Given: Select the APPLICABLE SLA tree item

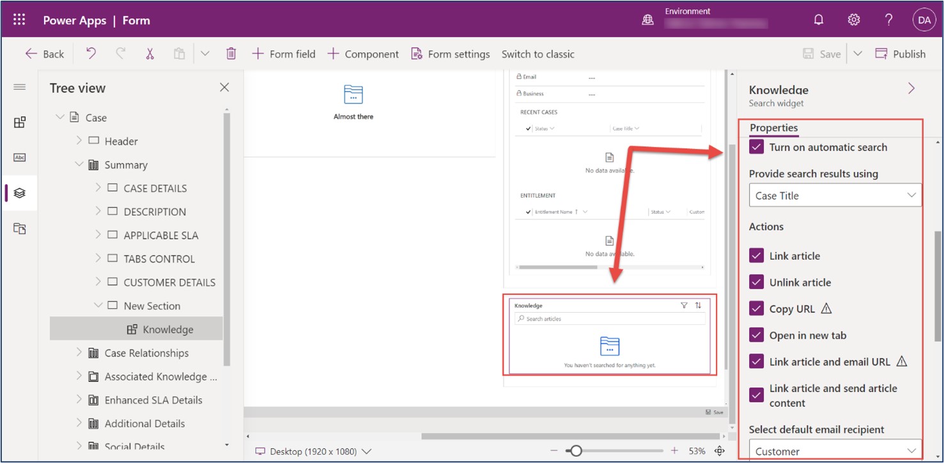Looking at the screenshot, I should [161, 235].
